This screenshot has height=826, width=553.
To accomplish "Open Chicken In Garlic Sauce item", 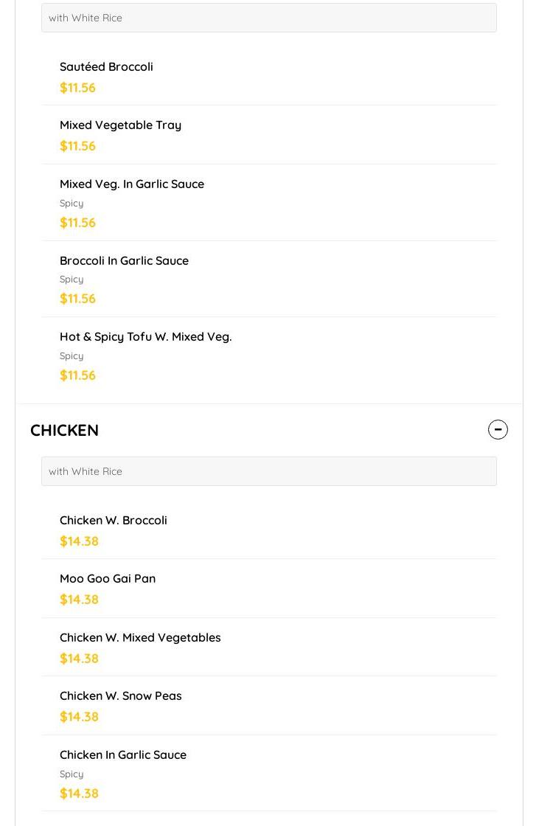I will (x=122, y=754).
